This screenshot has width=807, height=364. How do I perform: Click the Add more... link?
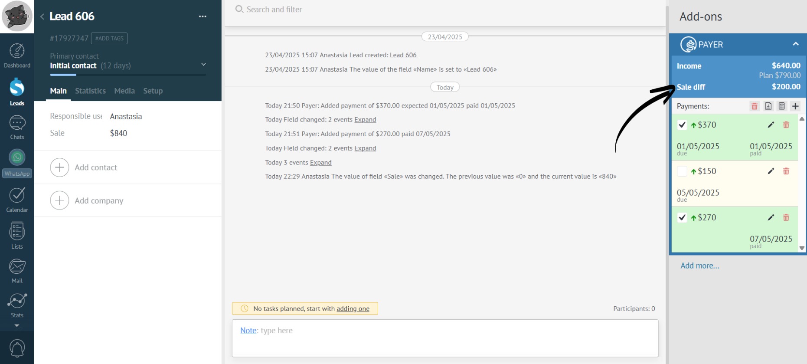point(699,266)
